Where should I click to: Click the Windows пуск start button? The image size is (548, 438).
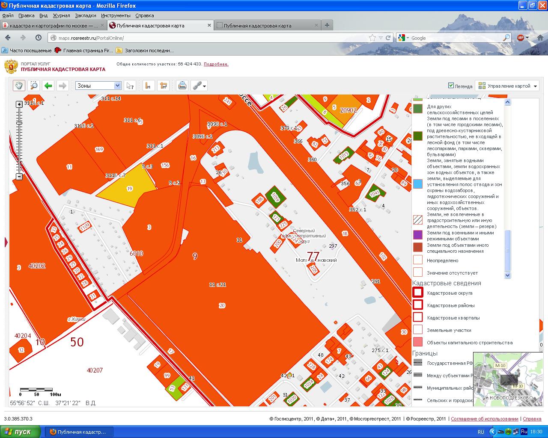(21, 432)
